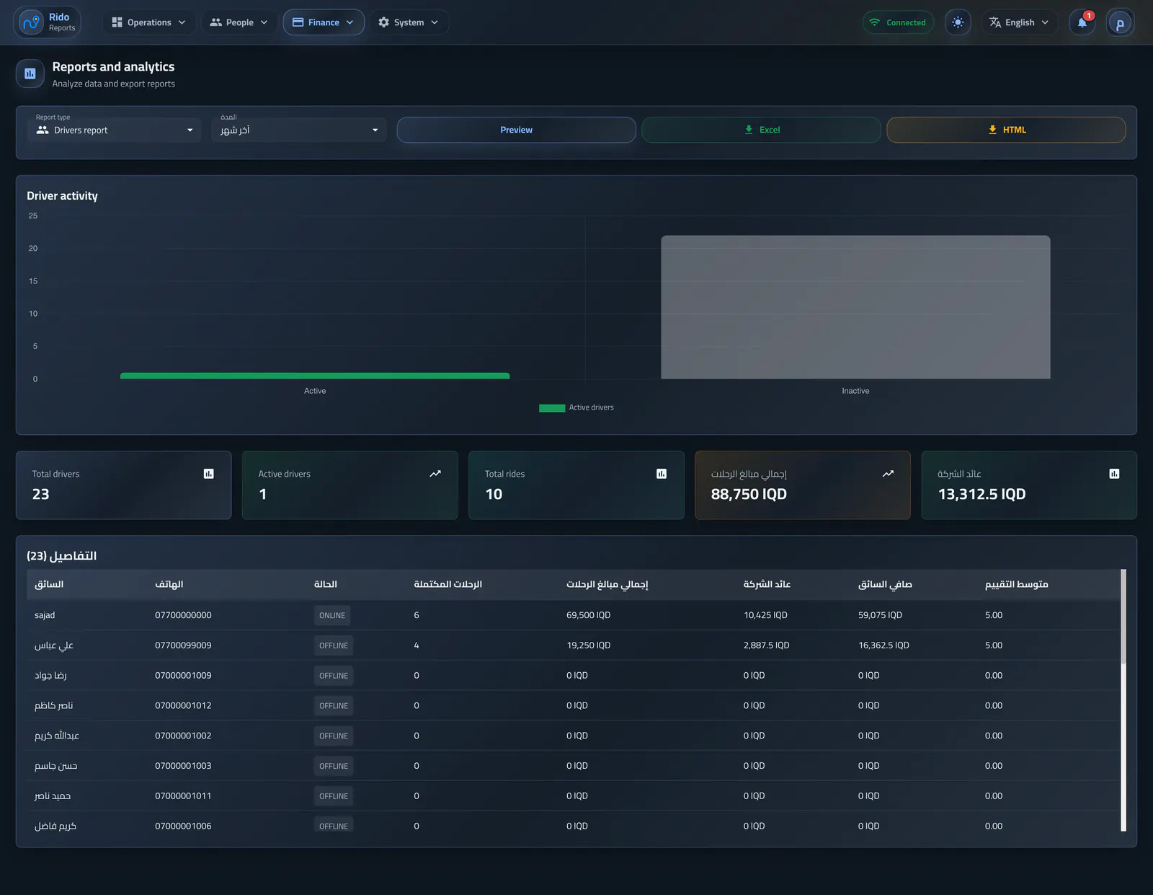Open the notifications bell
The image size is (1153, 895).
pyautogui.click(x=1082, y=22)
